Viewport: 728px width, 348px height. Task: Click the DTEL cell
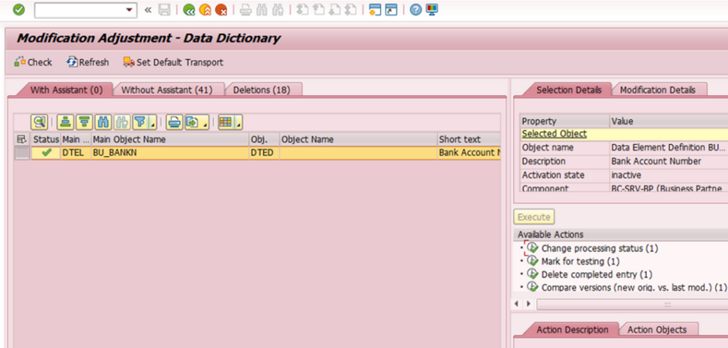coord(76,153)
